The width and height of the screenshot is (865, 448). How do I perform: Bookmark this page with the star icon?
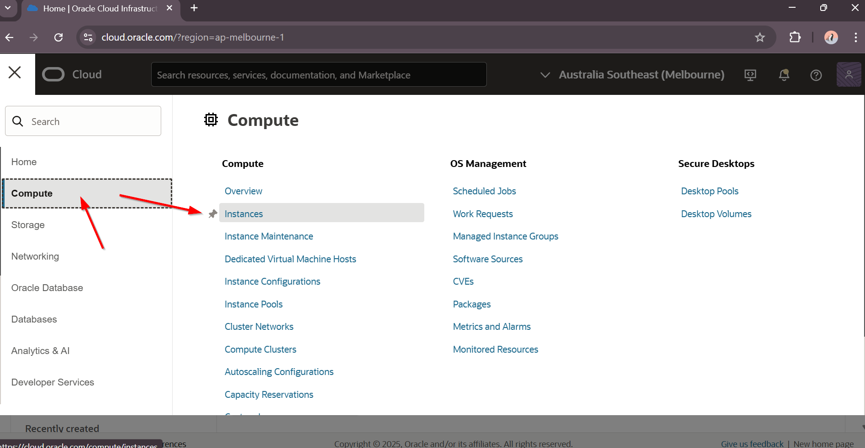coord(760,37)
